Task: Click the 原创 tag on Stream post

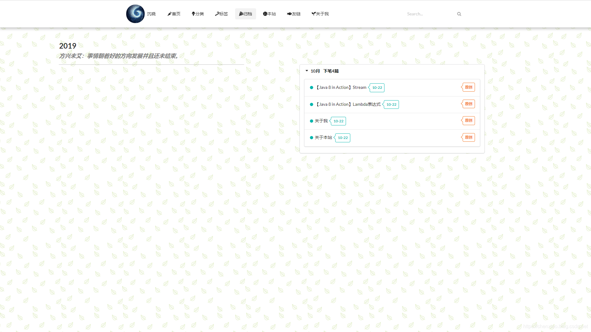Action: (x=468, y=87)
